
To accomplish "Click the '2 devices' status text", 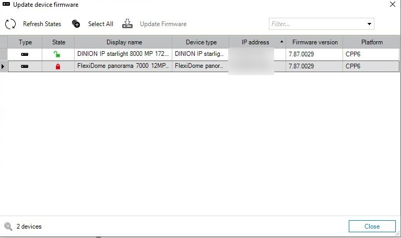I will tap(29, 227).
